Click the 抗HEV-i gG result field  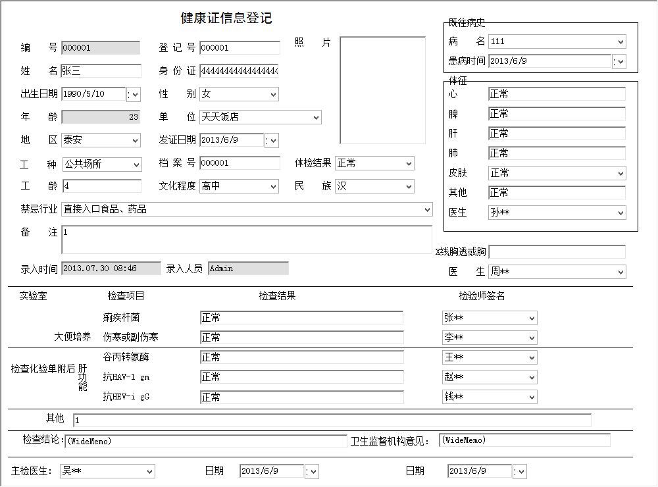click(301, 397)
